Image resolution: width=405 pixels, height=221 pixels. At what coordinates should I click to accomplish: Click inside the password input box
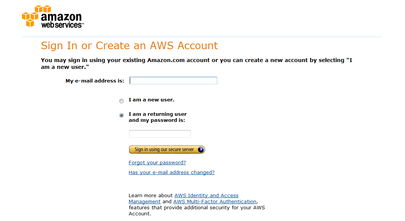coord(159,134)
